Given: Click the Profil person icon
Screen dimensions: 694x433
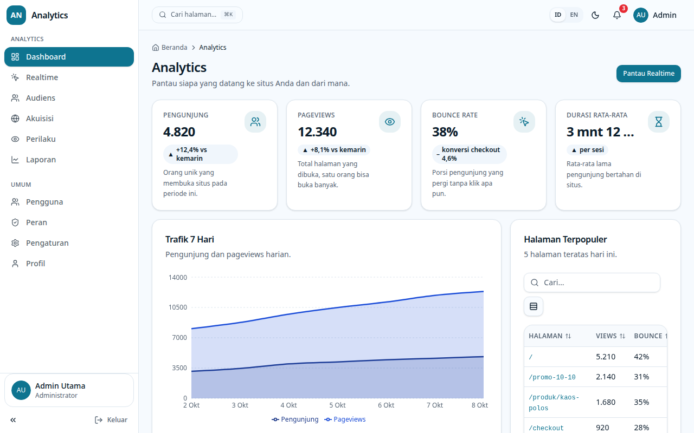Looking at the screenshot, I should tap(15, 264).
